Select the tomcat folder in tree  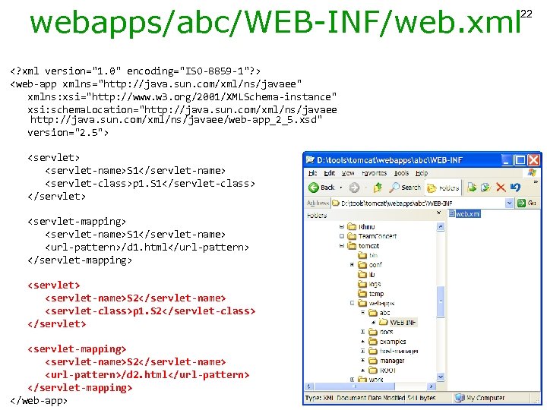363,246
